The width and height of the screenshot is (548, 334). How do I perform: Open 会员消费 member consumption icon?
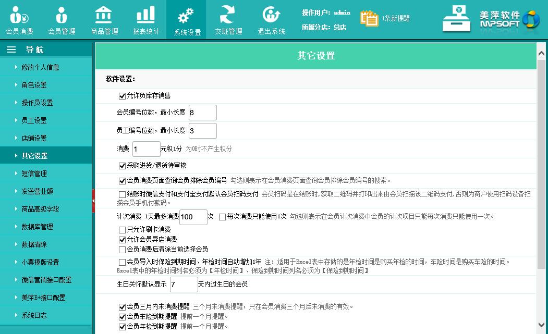coord(19,15)
